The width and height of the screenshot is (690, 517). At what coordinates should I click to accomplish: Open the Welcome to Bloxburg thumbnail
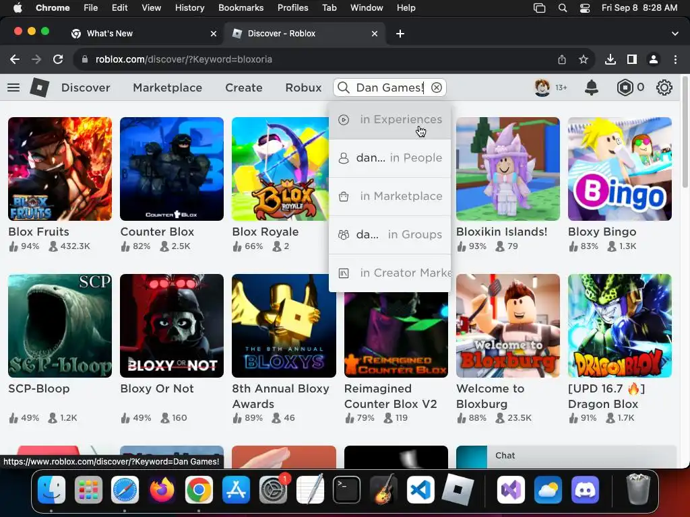(x=508, y=326)
